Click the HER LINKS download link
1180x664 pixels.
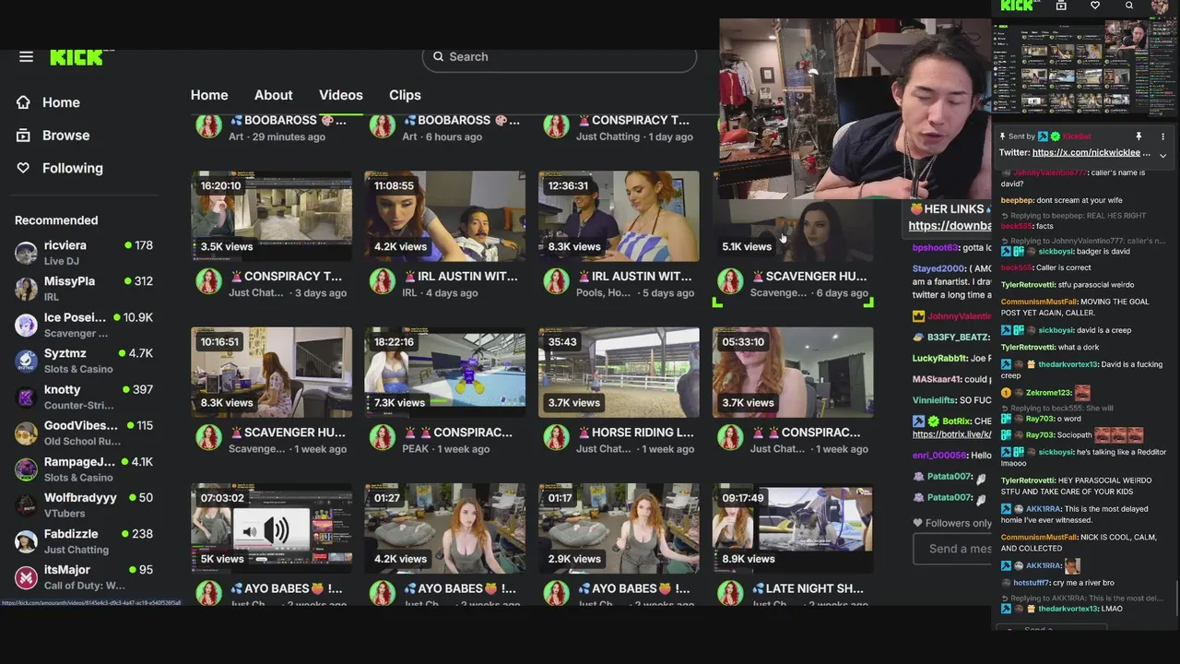950,226
